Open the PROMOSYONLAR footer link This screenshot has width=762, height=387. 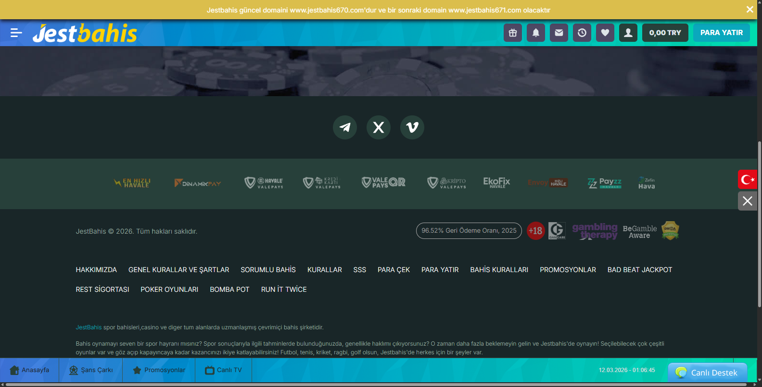pos(568,270)
